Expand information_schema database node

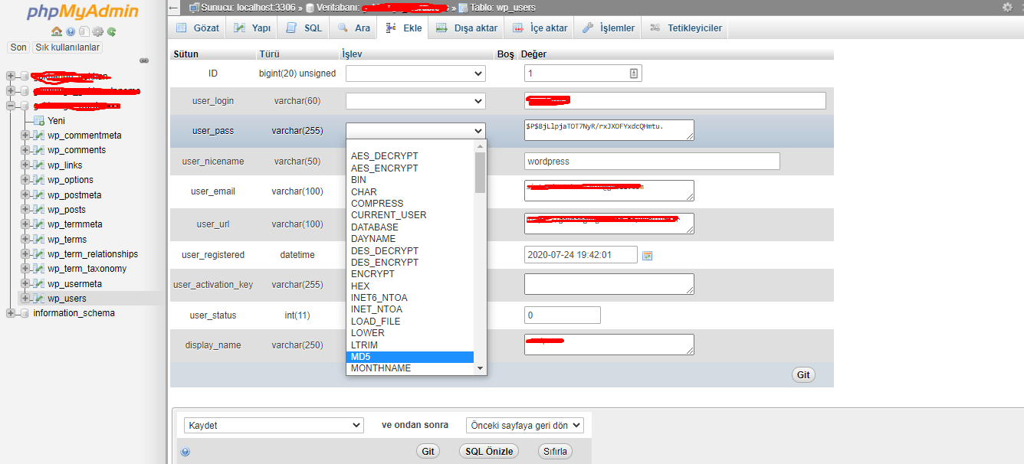point(10,313)
